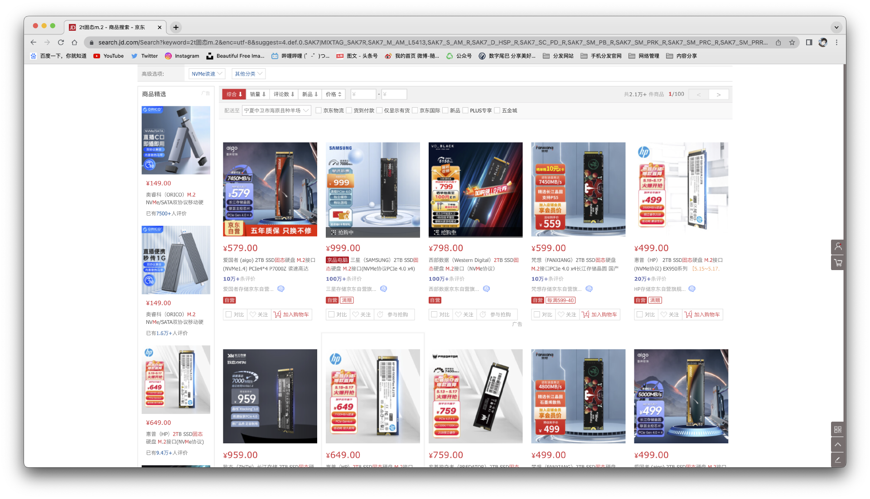Open the user account icon on right sidebar

(838, 247)
